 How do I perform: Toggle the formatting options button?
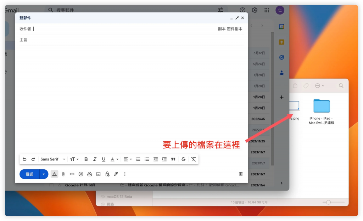(x=54, y=174)
